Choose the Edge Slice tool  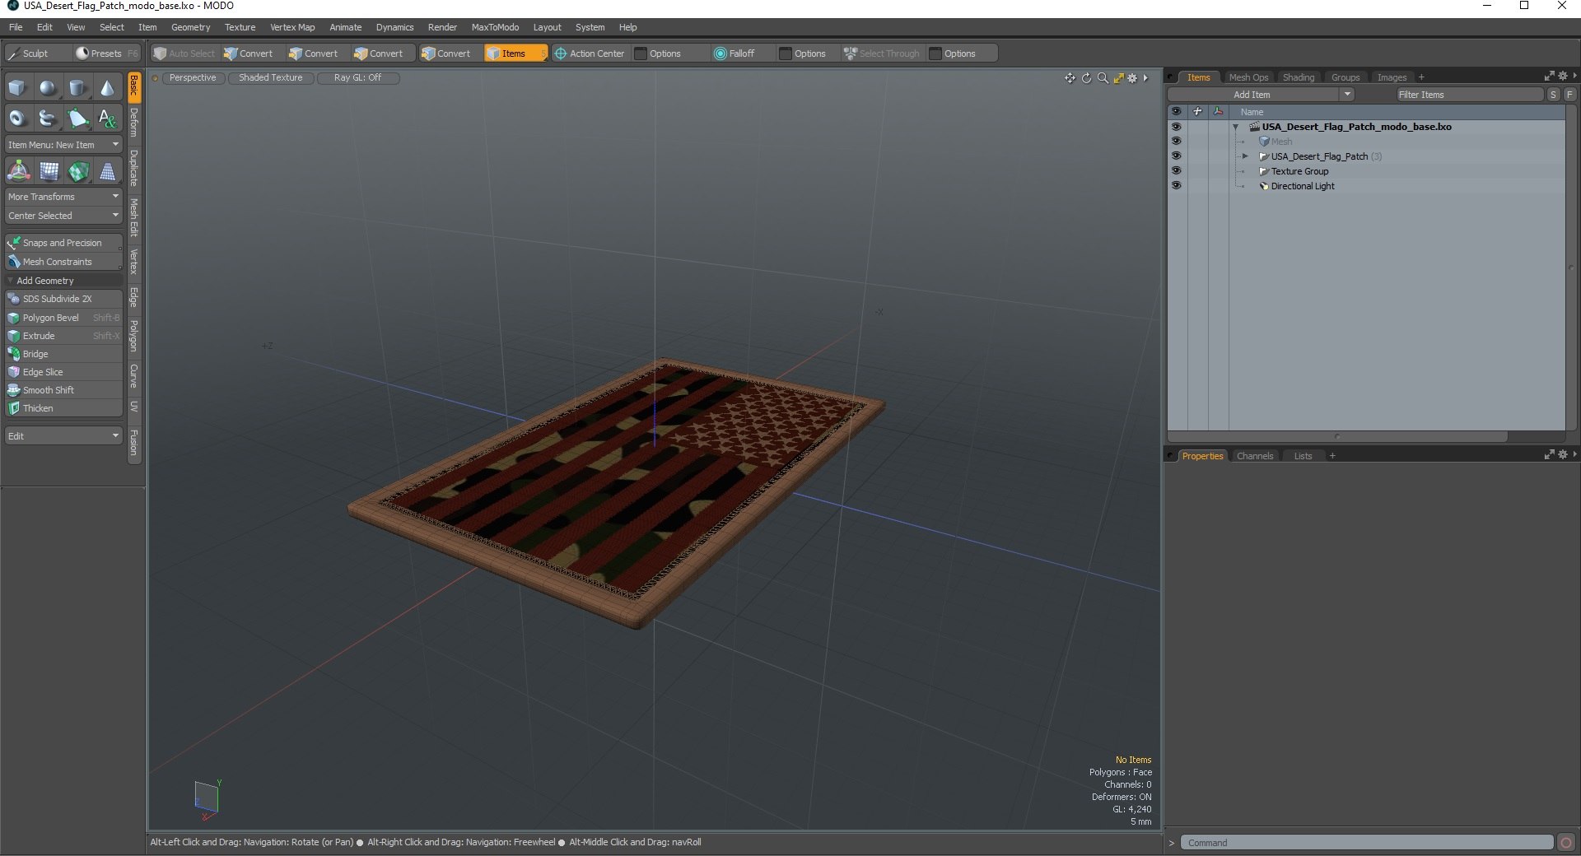coord(63,372)
